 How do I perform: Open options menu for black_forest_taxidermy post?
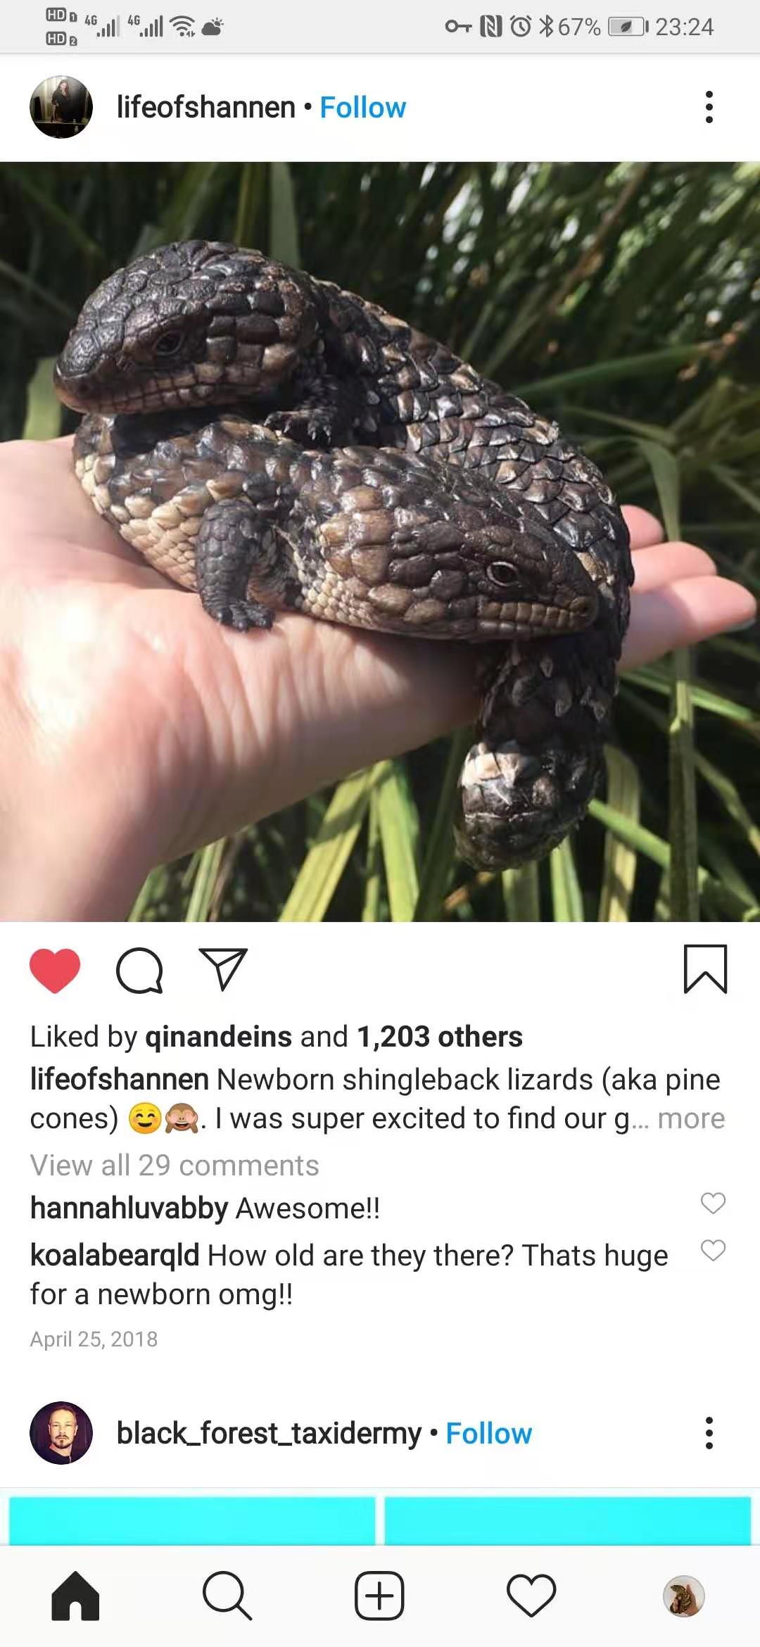pos(709,1433)
